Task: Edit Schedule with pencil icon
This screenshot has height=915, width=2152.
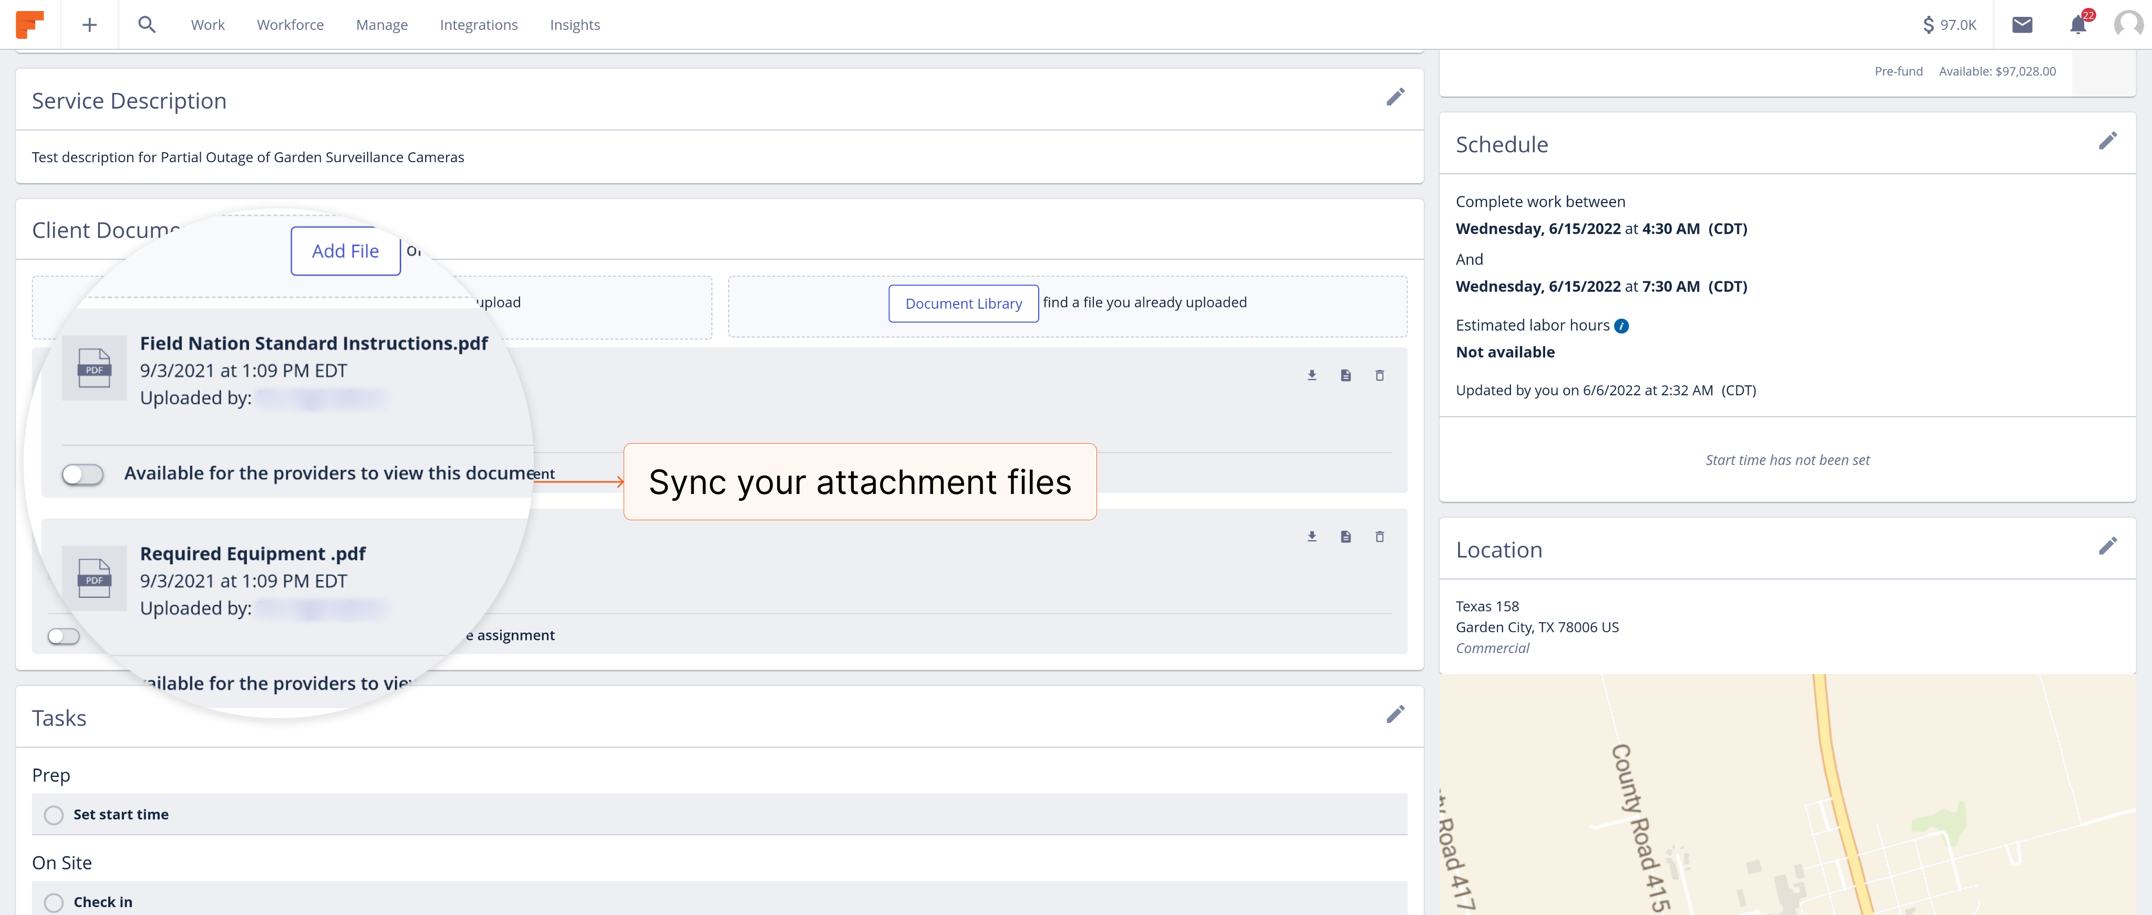Action: pos(2107,141)
